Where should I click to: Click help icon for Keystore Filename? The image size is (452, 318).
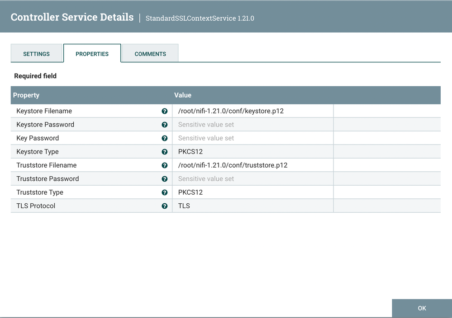[x=165, y=111]
